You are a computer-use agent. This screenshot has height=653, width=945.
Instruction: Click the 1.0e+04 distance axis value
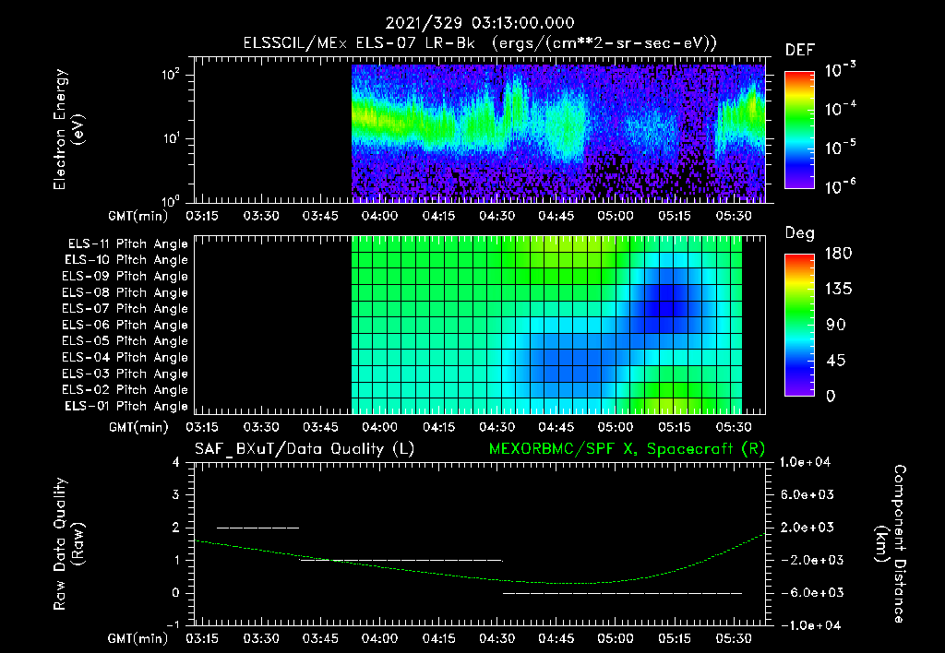point(805,462)
